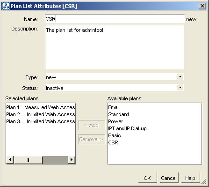Close the Plan List Attributes dialog
This screenshot has width=209, height=187.
click(x=202, y=6)
